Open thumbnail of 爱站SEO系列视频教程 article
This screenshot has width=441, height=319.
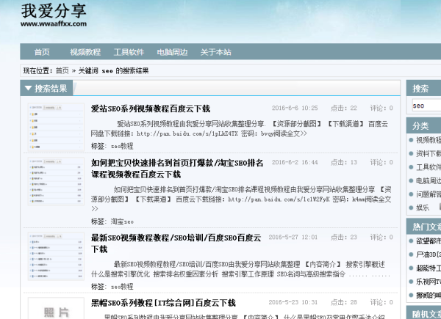56,127
